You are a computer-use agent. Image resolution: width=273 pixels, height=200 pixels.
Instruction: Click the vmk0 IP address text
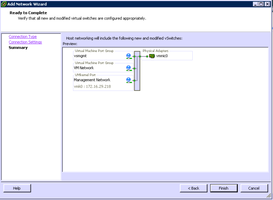(x=92, y=86)
